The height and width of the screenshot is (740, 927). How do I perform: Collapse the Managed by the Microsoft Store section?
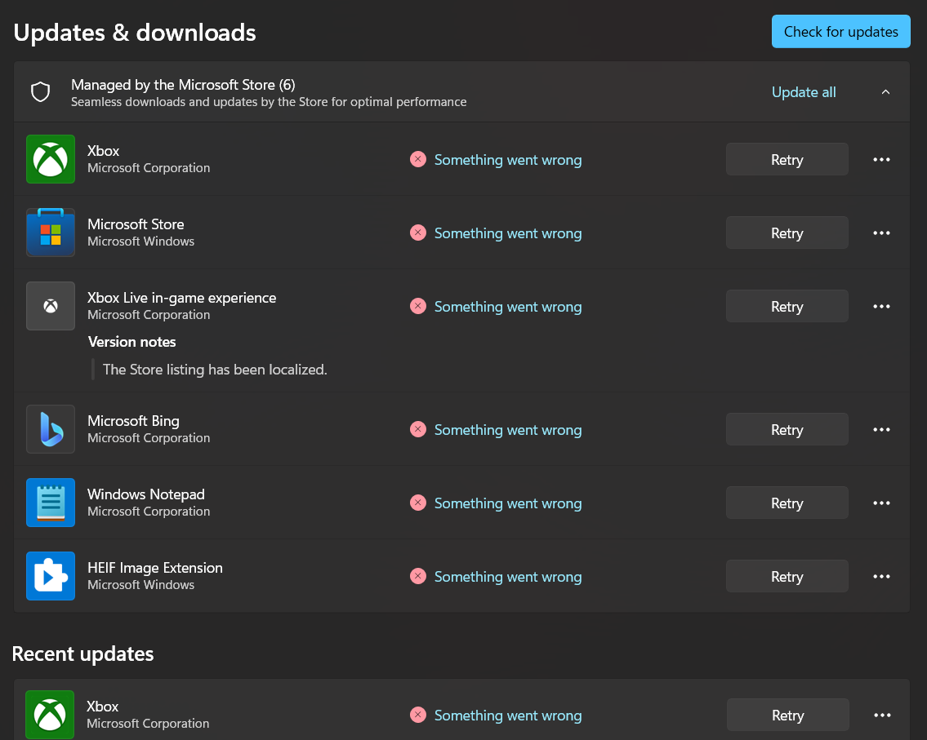[885, 92]
